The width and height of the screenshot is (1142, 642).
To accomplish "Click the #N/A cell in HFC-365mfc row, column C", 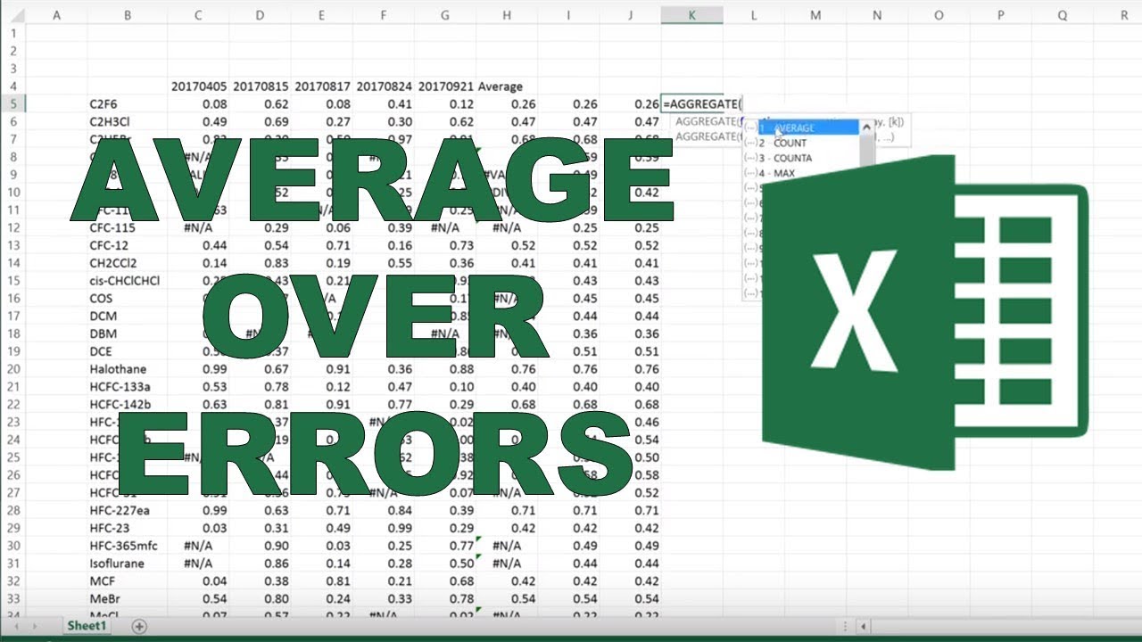I will click(x=198, y=546).
